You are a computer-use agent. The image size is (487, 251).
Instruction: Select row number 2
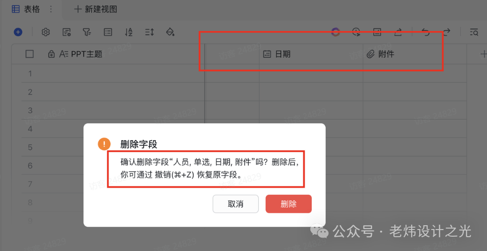[30, 92]
